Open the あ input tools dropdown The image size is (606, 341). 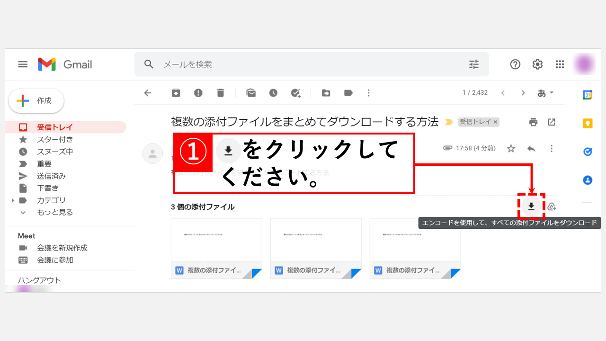click(545, 93)
